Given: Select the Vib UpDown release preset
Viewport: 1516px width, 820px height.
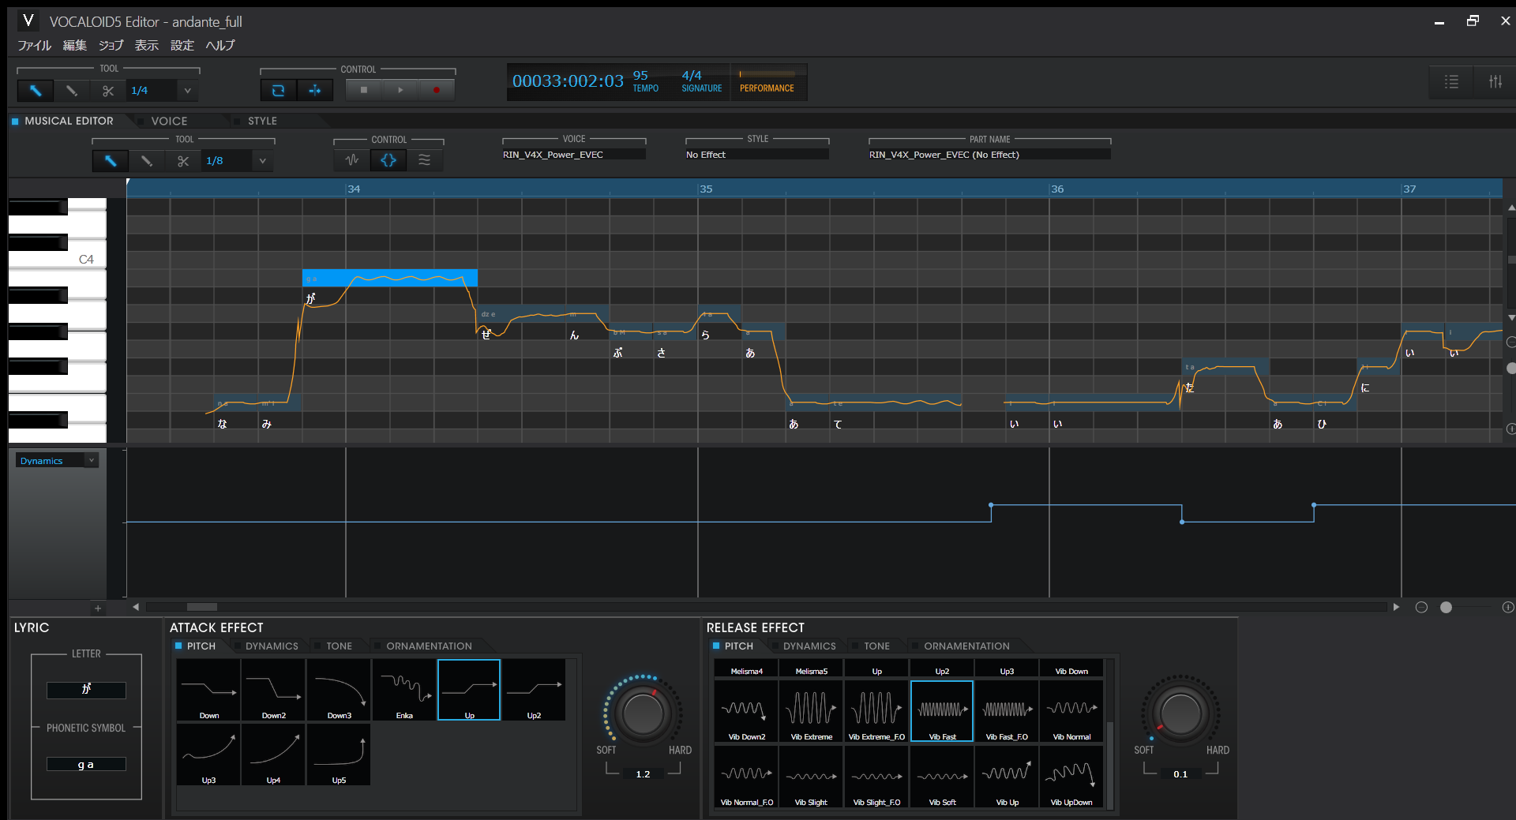Looking at the screenshot, I should (1071, 777).
